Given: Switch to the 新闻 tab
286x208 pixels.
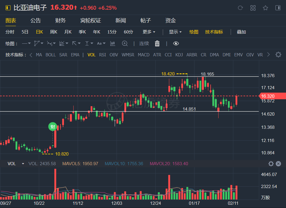Looking at the screenshot, I should click(121, 21).
